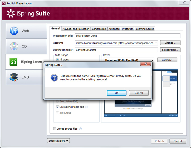
Task: Click Cancel in Publish Presentation window
Action: tap(178, 141)
